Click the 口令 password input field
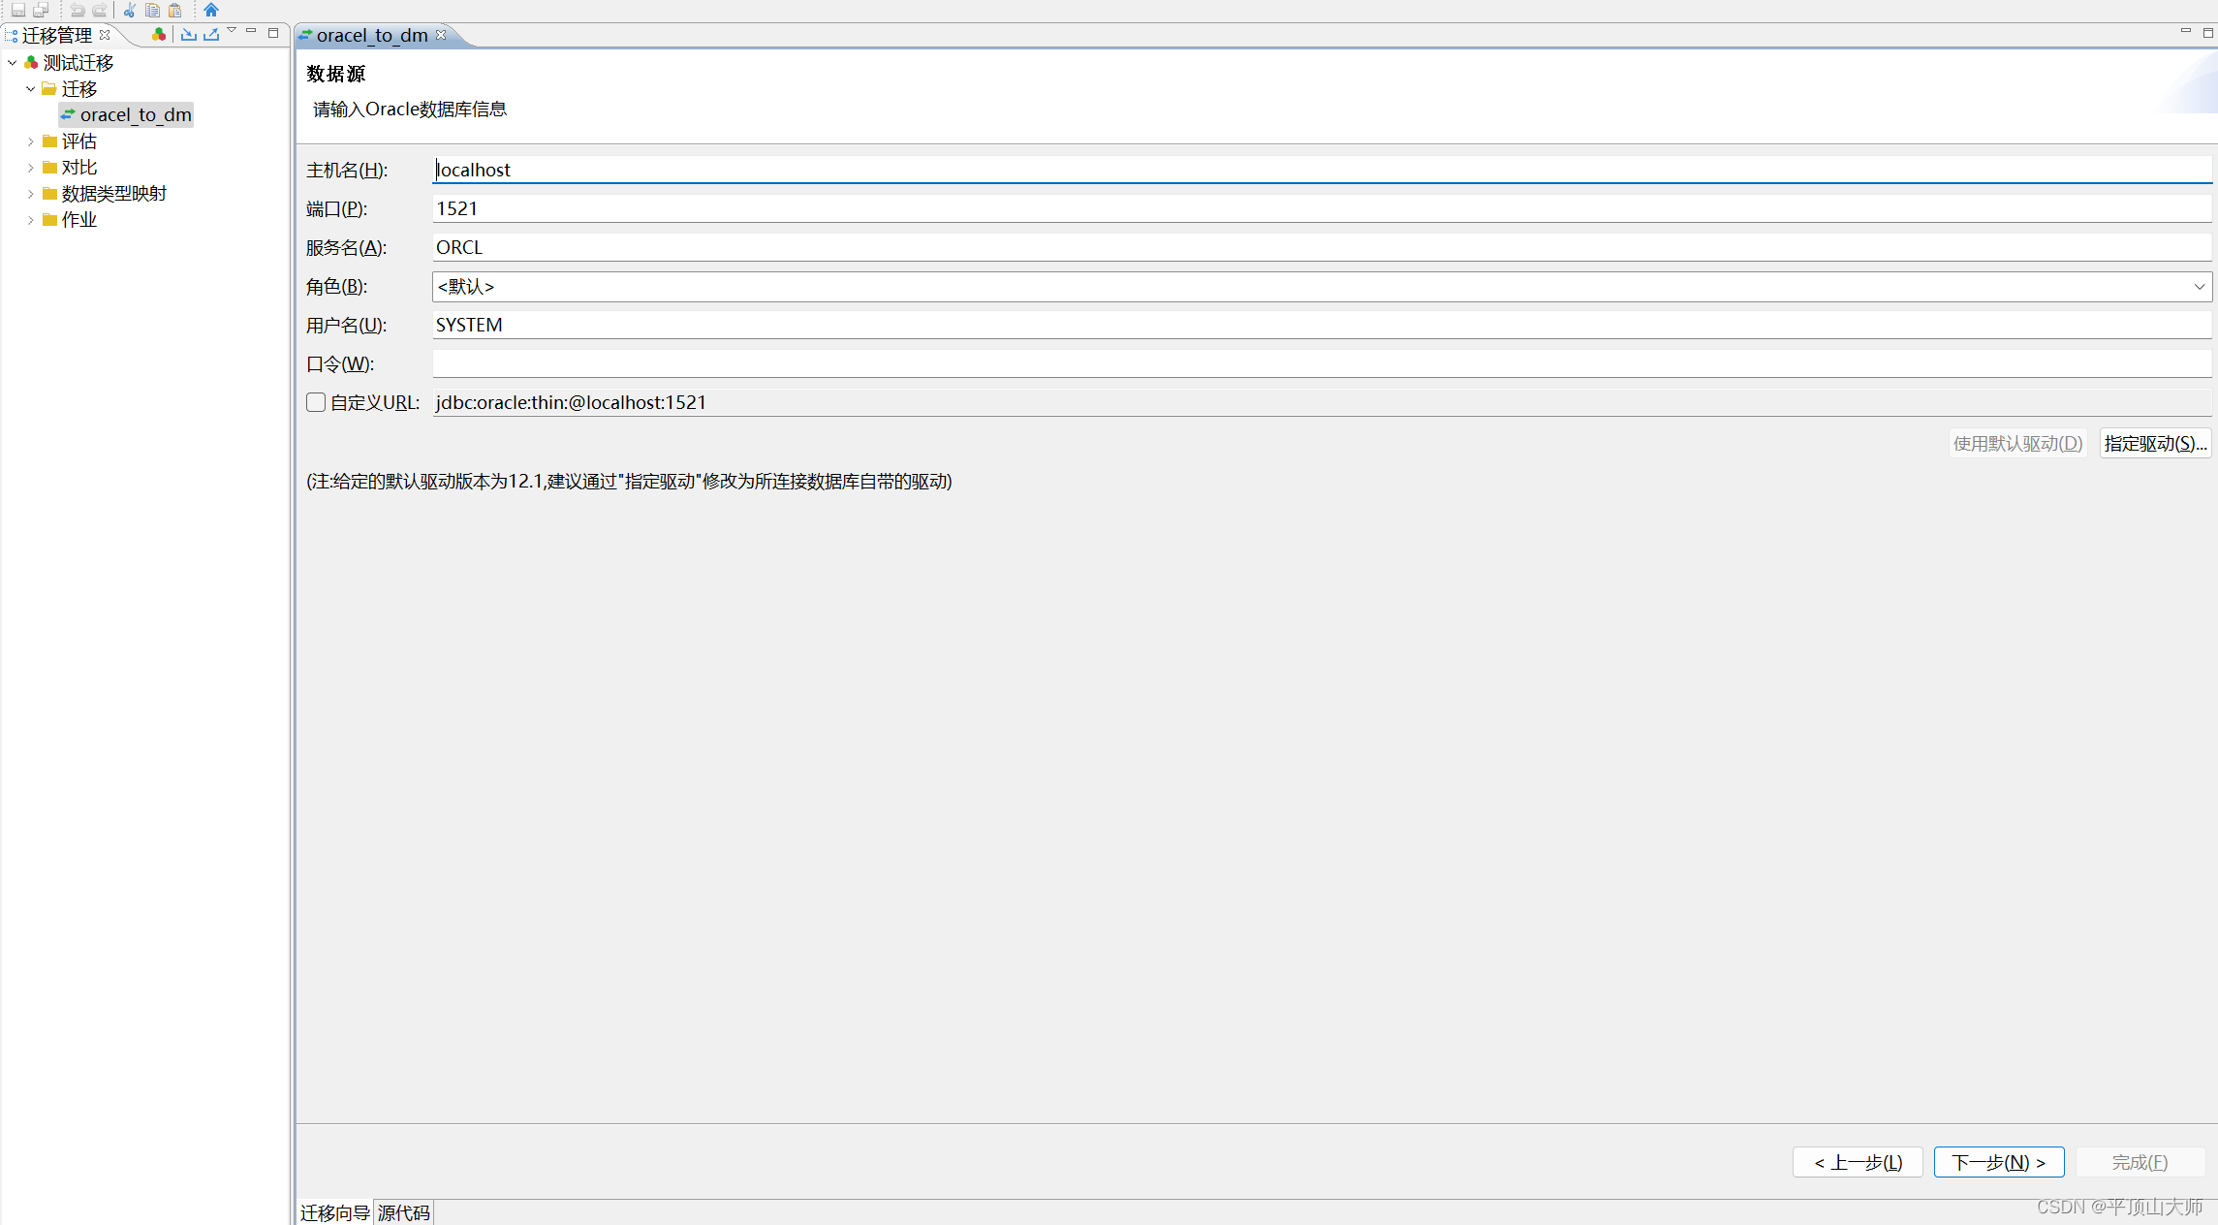The image size is (2218, 1225). 1321,364
